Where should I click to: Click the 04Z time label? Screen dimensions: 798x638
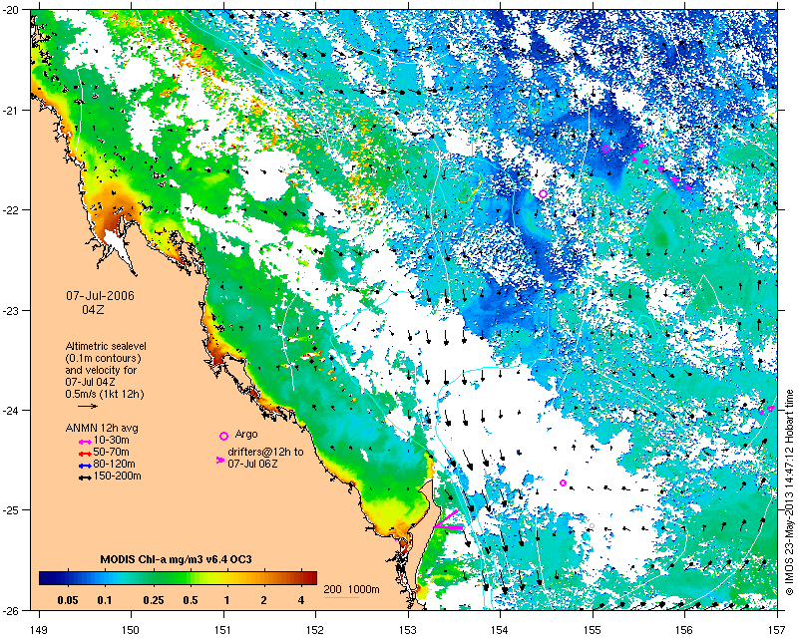94,309
